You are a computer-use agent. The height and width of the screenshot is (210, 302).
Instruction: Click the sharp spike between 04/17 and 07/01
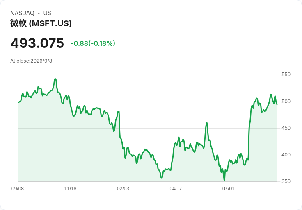[207, 122]
